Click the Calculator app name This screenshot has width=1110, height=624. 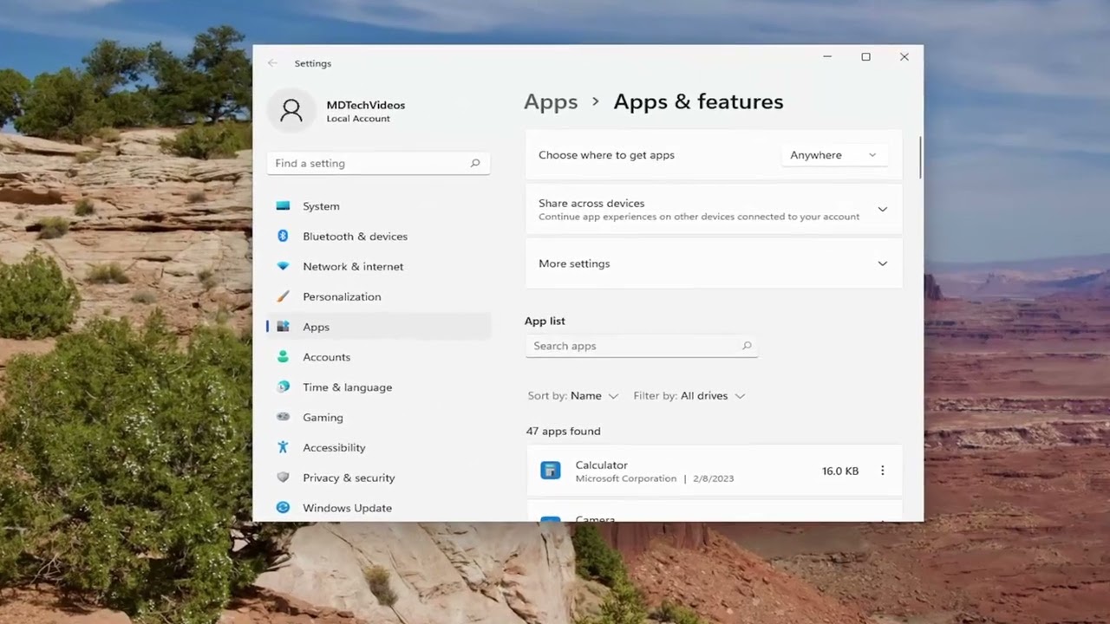(x=601, y=465)
